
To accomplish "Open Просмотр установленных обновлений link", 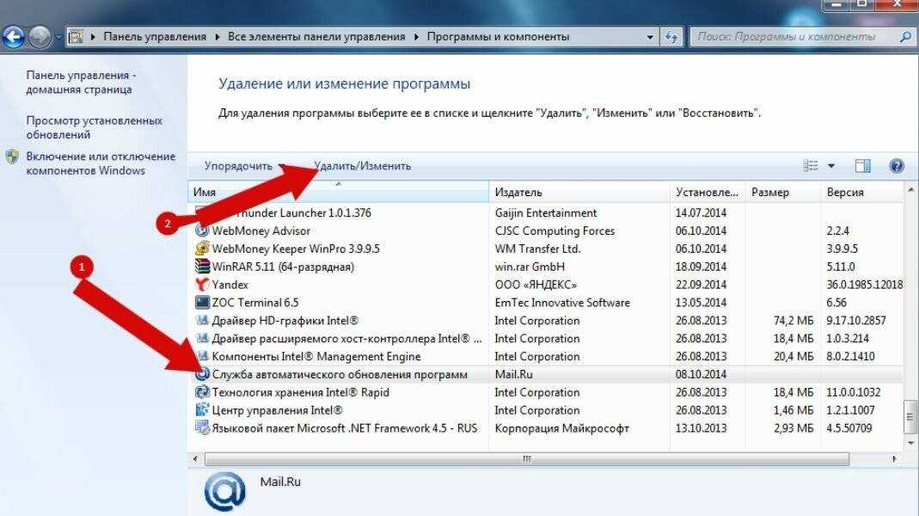I will coord(95,127).
